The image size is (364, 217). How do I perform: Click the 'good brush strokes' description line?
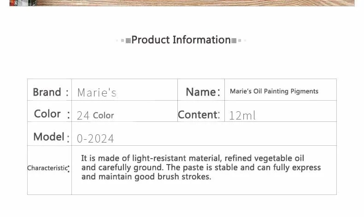pyautogui.click(x=146, y=177)
